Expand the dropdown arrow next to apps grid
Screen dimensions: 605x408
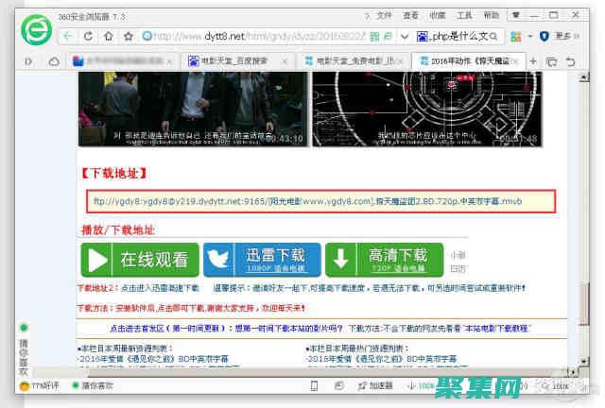pos(530,36)
